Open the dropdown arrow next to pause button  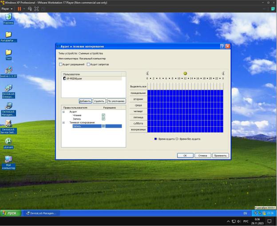coord(24,8)
